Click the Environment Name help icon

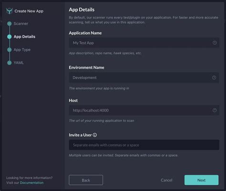click(214, 77)
